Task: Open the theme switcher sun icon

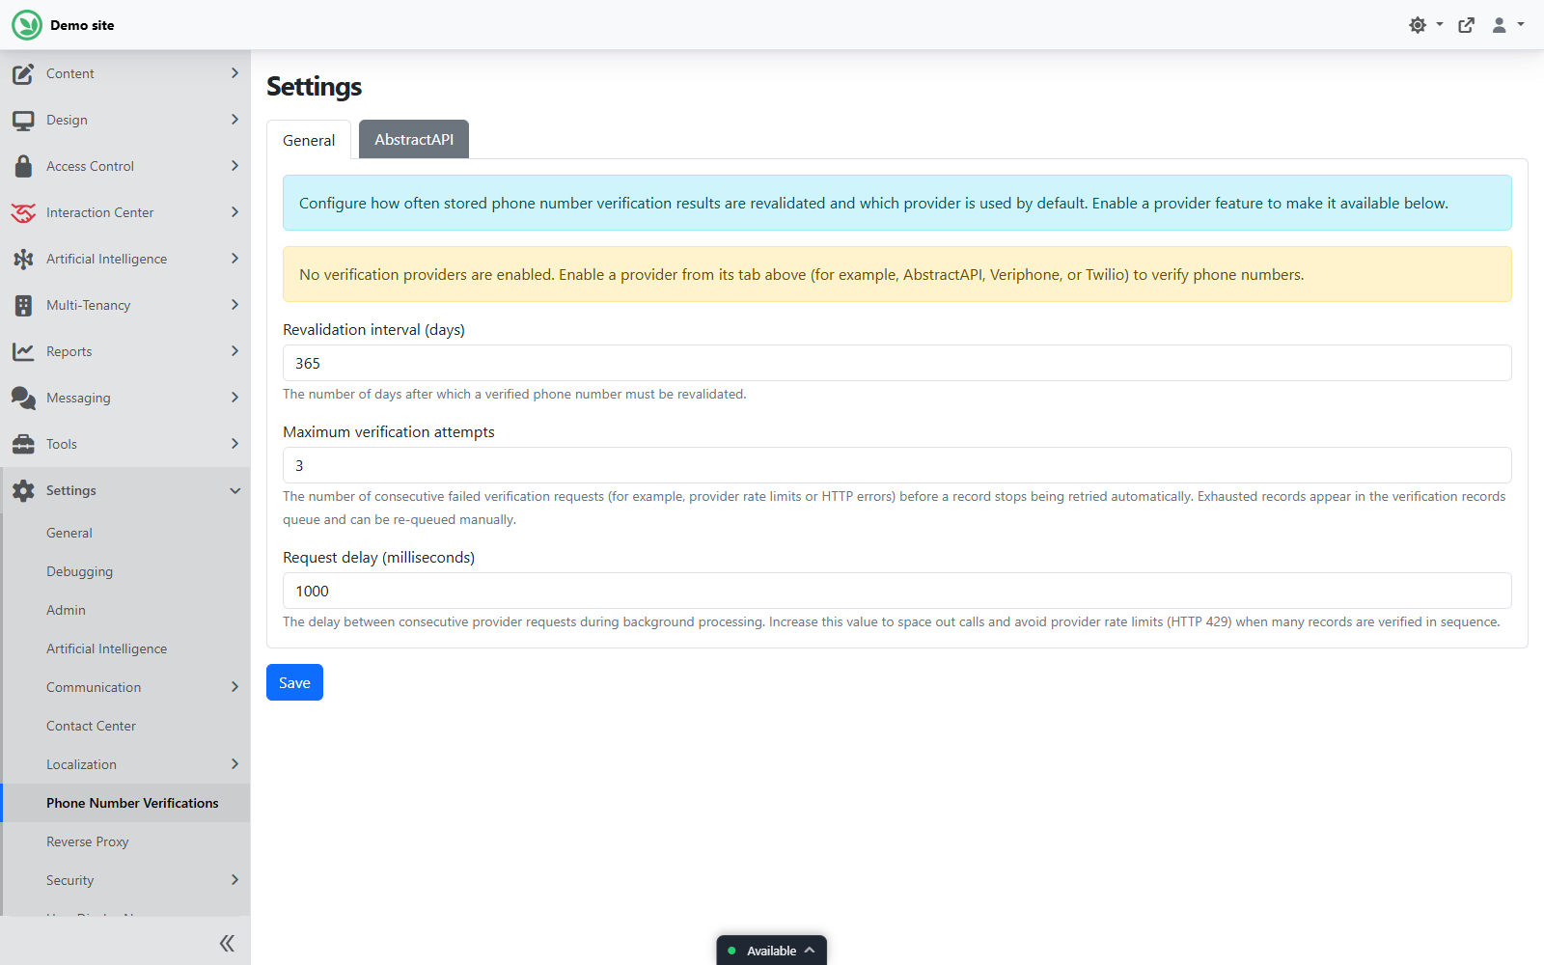Action: click(1418, 25)
